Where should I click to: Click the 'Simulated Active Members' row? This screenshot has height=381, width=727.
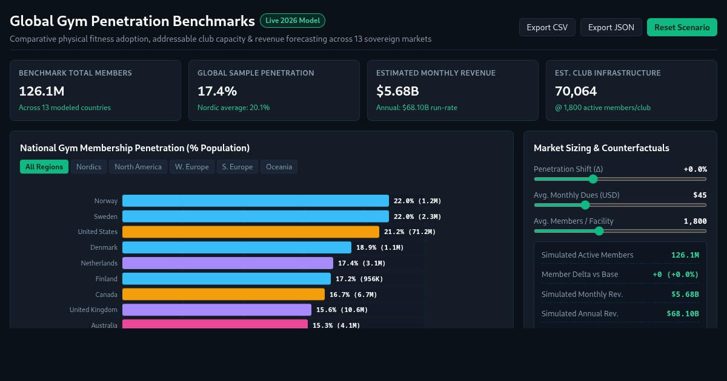click(620, 255)
